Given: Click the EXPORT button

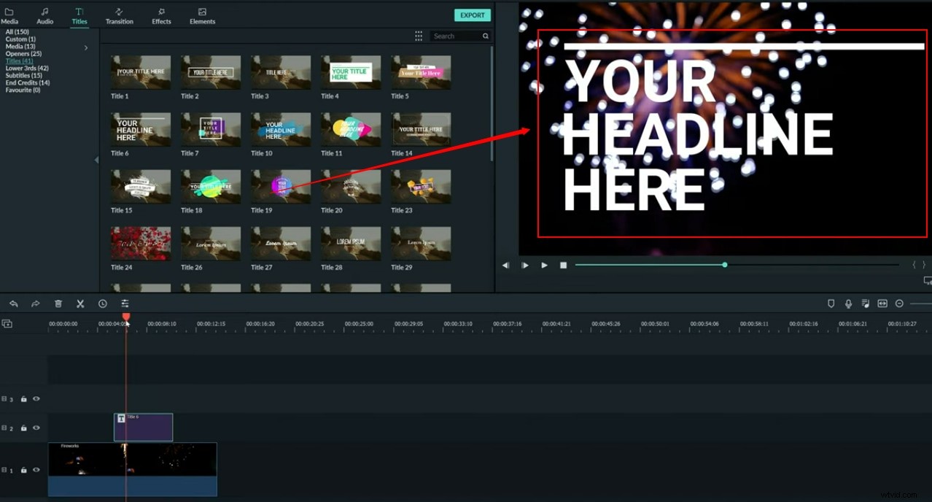Looking at the screenshot, I should (472, 15).
